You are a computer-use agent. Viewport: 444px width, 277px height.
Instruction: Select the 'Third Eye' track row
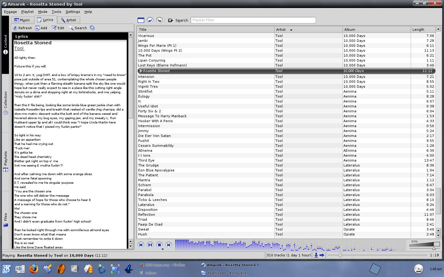point(286,160)
